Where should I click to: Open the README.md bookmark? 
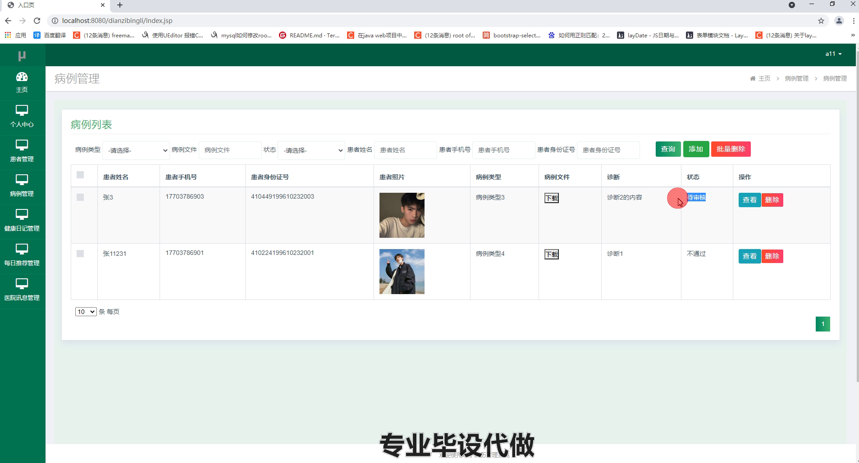[x=309, y=35]
